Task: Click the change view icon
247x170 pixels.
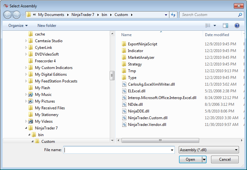Action: (208, 26)
